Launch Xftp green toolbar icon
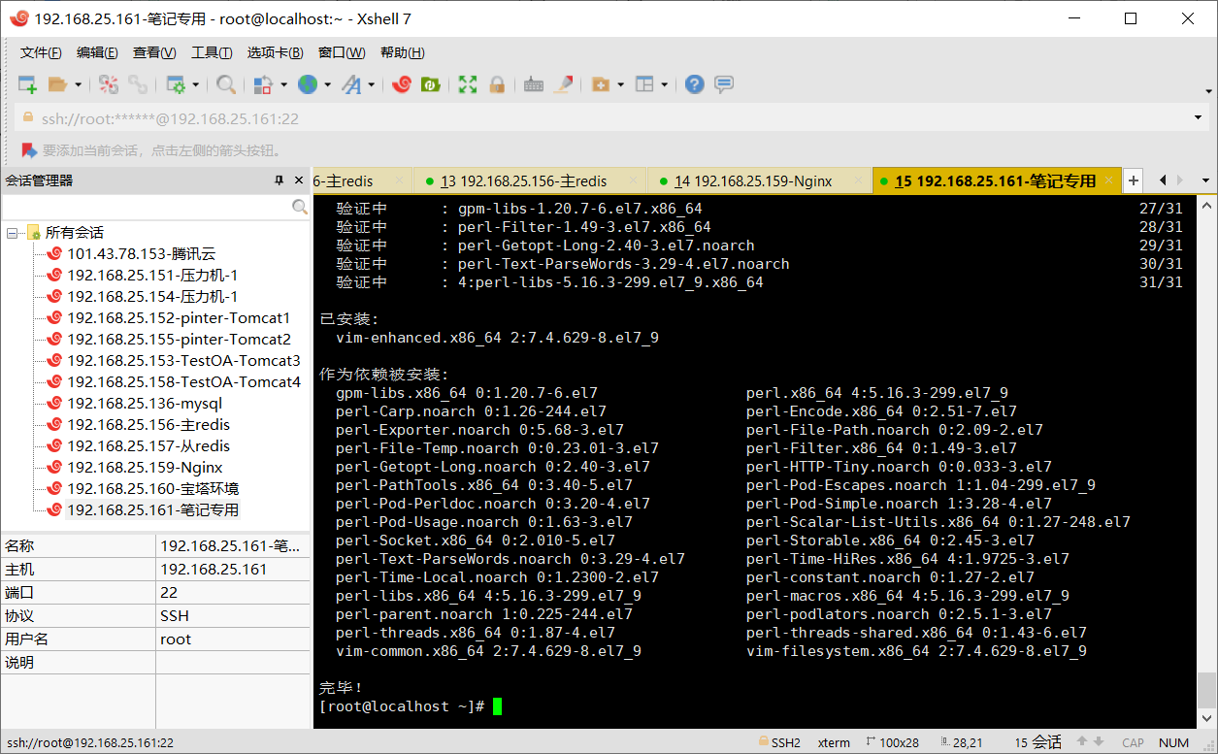The height and width of the screenshot is (754, 1218). pyautogui.click(x=430, y=84)
